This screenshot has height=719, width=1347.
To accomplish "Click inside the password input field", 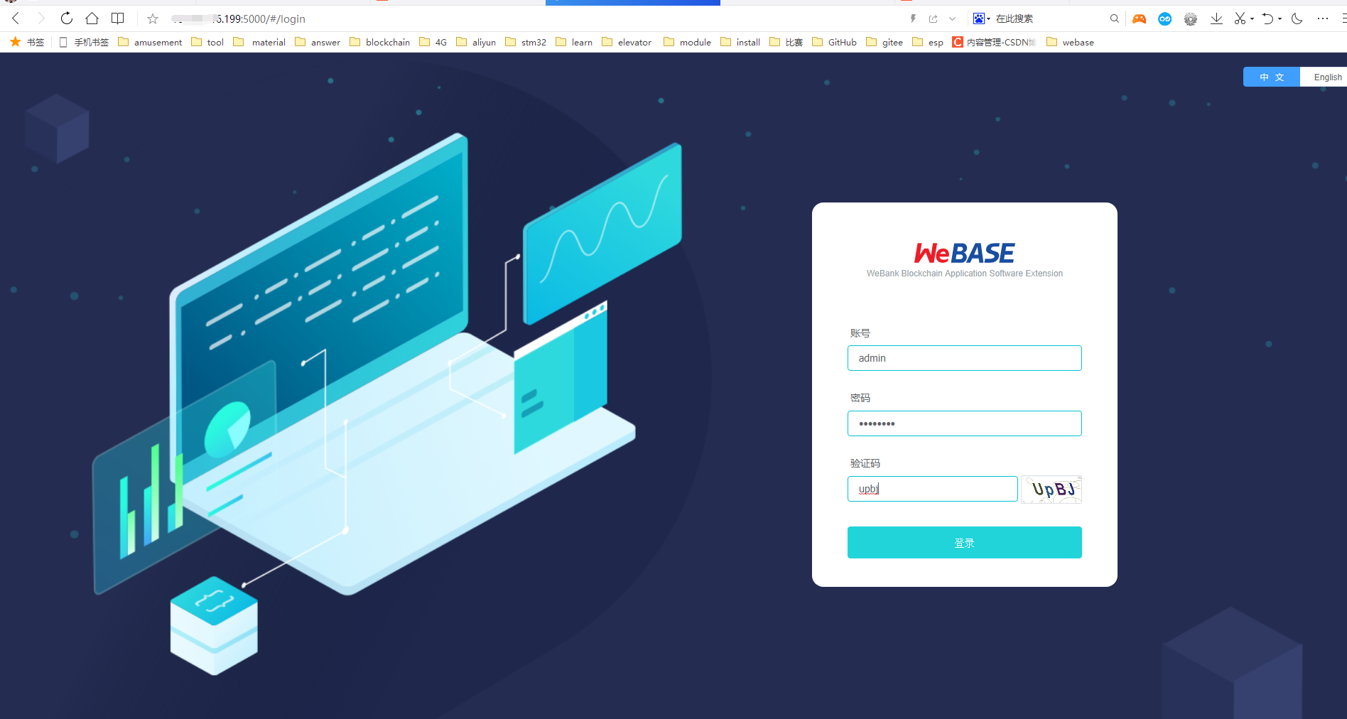I will pyautogui.click(x=964, y=423).
